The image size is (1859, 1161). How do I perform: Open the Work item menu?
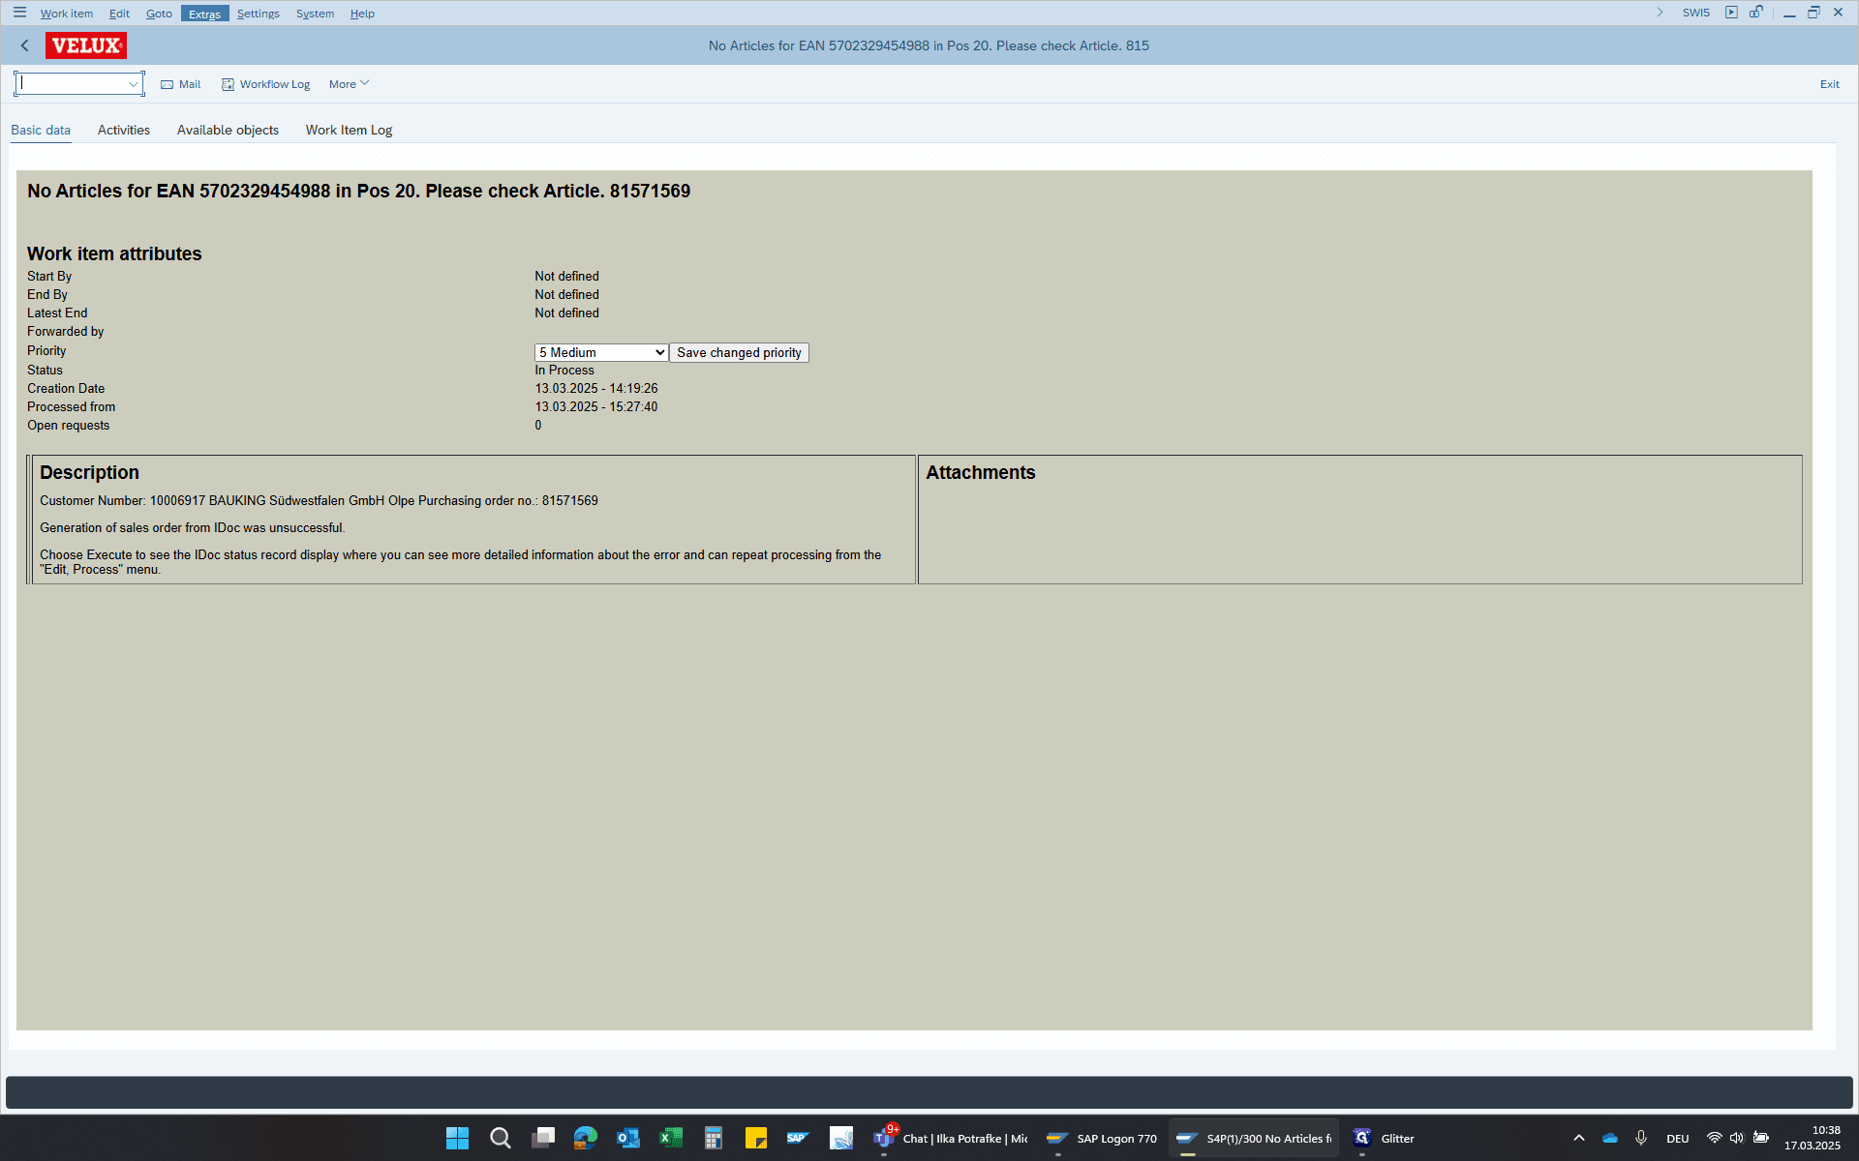coord(67,14)
